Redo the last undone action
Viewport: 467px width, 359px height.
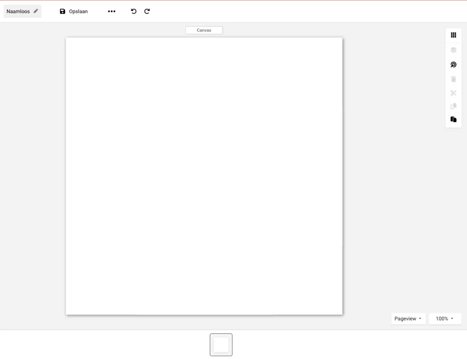[147, 11]
